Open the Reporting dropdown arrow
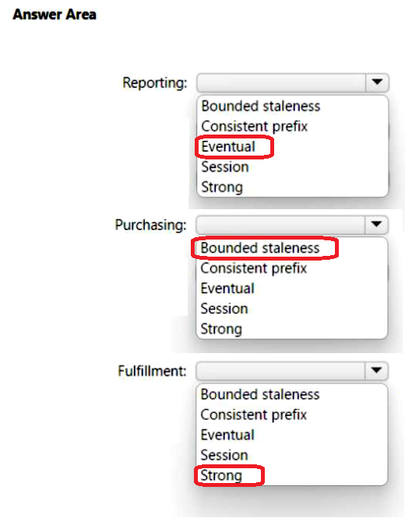The width and height of the screenshot is (405, 518). 377,82
